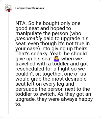Click the line "manipulate the person (who"
Viewport: 101px width, 118px height.
tap(48, 33)
